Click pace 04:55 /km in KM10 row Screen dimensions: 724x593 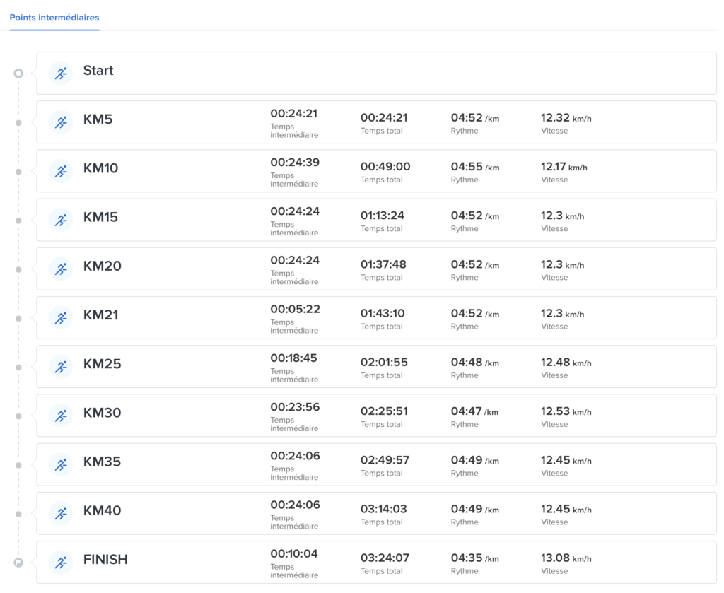(475, 167)
